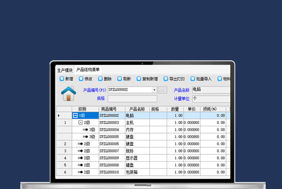The width and height of the screenshot is (282, 189).
Task: Click the empty 规格 input field
Action: [x=132, y=99]
